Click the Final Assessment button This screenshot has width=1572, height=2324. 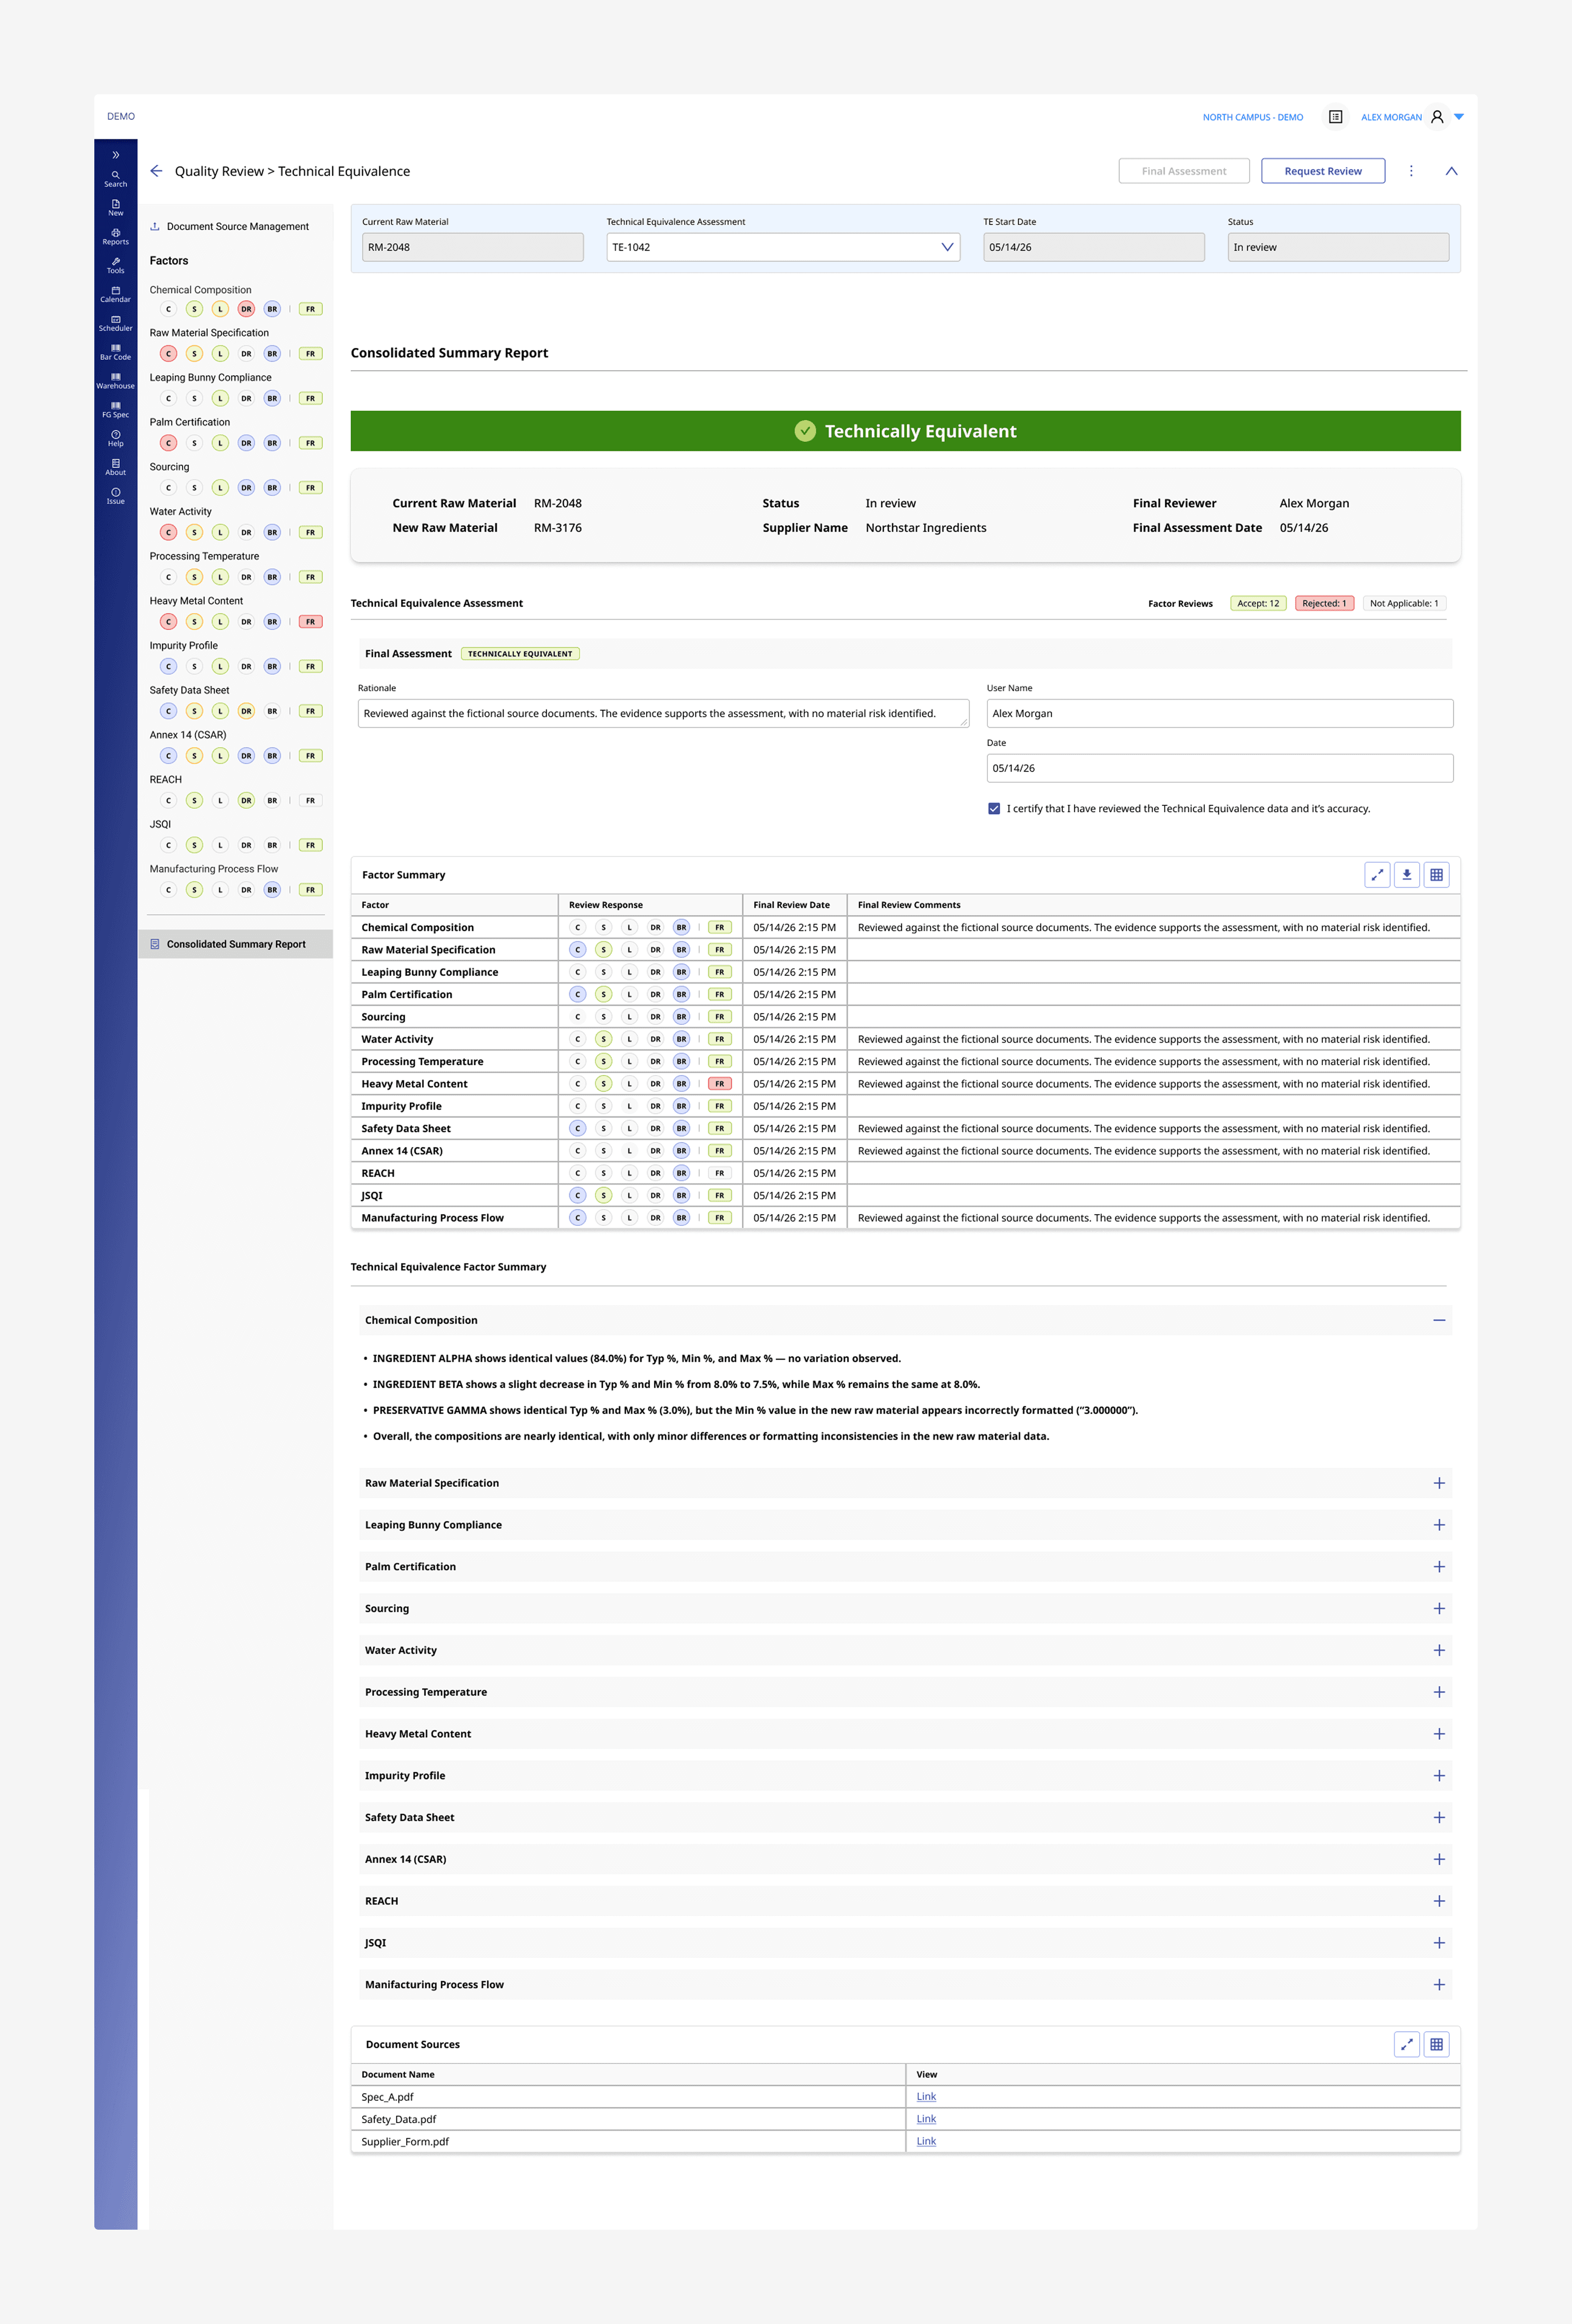(x=1183, y=171)
